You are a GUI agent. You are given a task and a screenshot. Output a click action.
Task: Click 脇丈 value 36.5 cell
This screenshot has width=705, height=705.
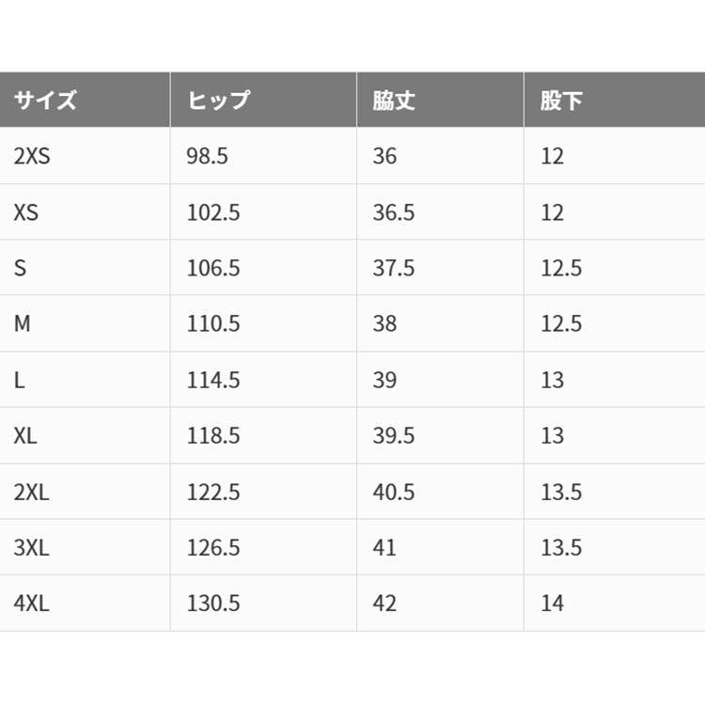(441, 211)
